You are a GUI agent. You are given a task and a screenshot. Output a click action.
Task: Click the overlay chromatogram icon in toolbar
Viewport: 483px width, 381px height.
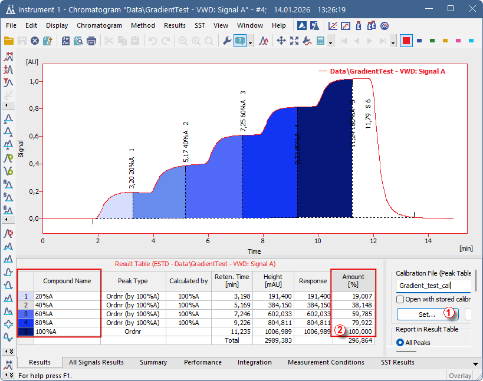click(264, 41)
